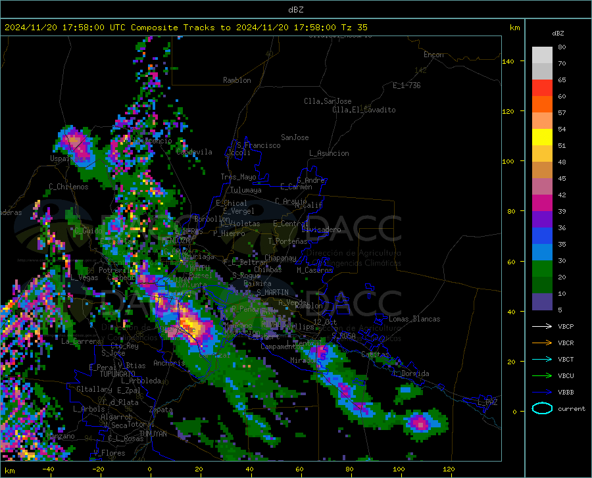Click the 'Tz 35' header value
Viewport: 592px width, 478px height.
tap(354, 28)
